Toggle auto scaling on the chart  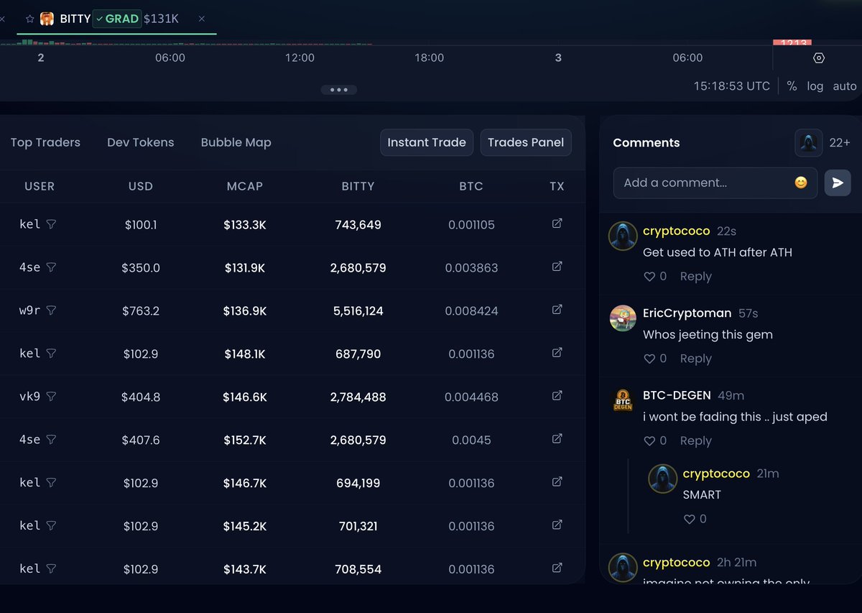(x=844, y=86)
